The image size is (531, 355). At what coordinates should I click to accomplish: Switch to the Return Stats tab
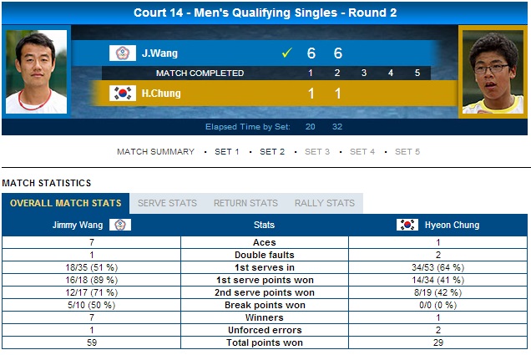(245, 203)
